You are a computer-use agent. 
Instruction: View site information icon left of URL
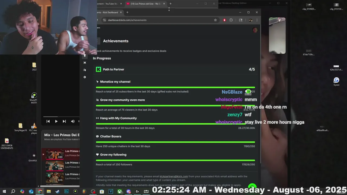click(104, 20)
